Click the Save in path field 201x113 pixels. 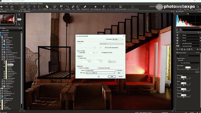coord(100,70)
